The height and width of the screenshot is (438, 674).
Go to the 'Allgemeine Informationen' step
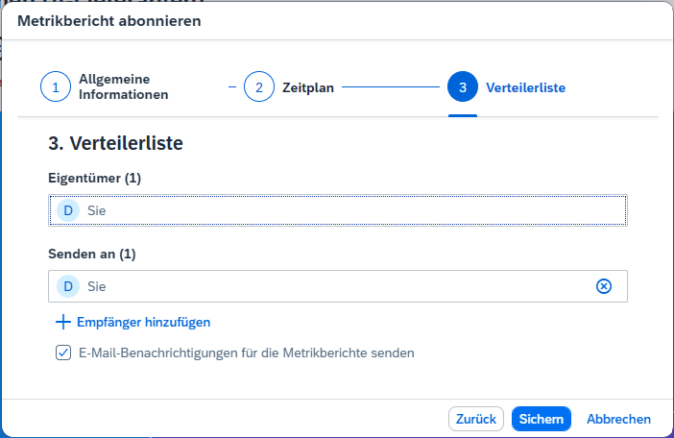(x=123, y=87)
